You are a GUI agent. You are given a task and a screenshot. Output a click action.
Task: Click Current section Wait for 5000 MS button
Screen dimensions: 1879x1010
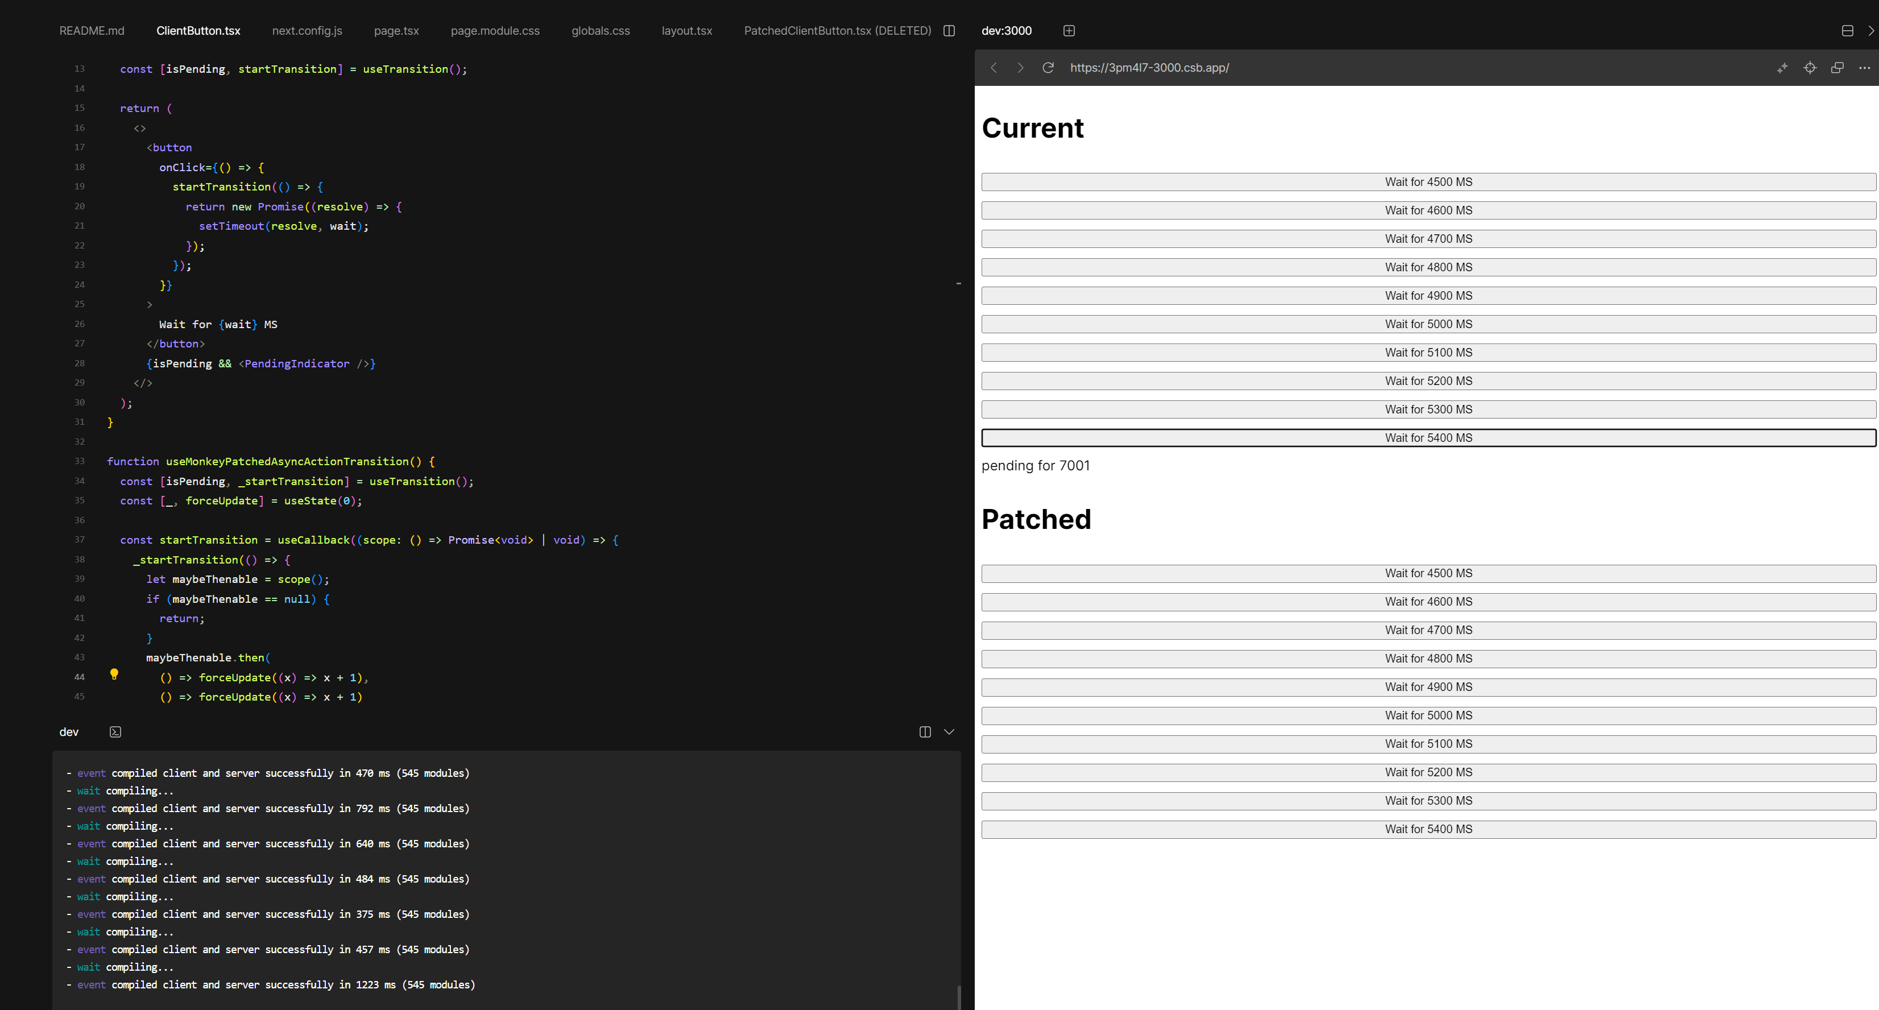1428,324
